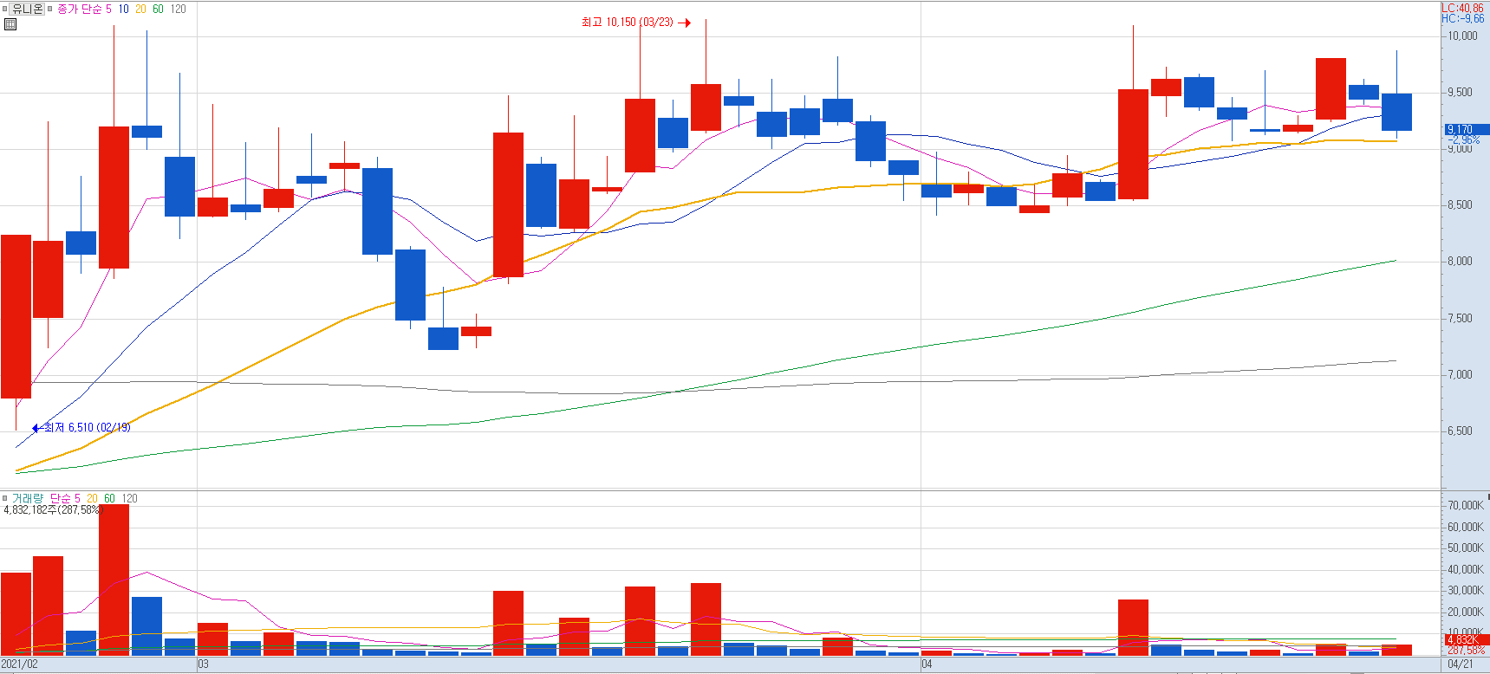Image resolution: width=1490 pixels, height=674 pixels.
Task: Open the data table grid icon
Action: coord(10,24)
